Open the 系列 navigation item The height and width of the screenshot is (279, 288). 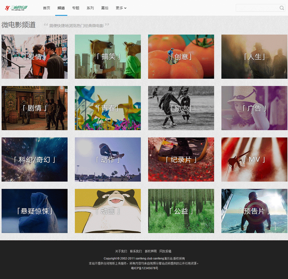pos(90,8)
